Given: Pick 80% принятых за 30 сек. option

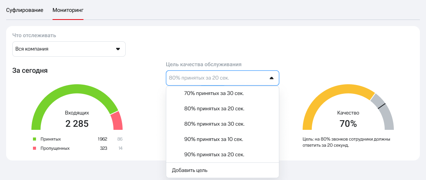Looking at the screenshot, I should tap(214, 124).
